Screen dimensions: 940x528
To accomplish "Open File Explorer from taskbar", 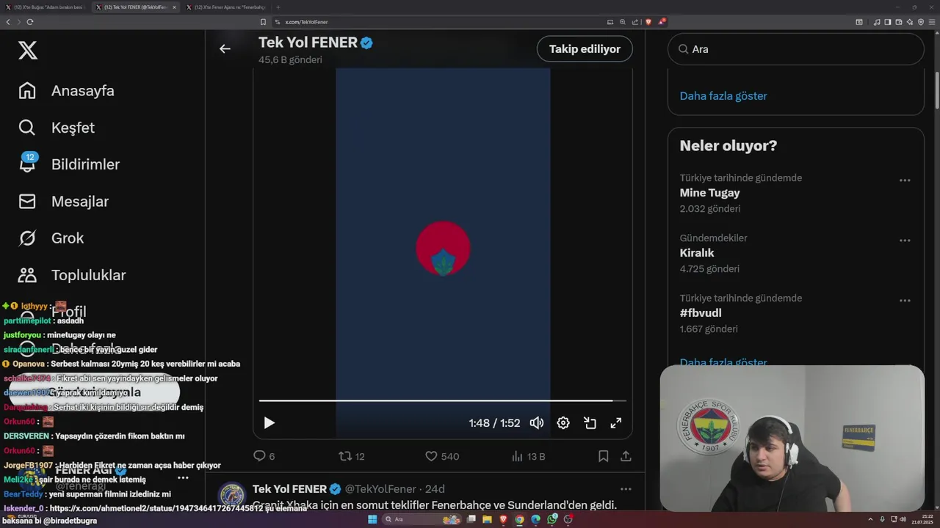I will pos(487,519).
